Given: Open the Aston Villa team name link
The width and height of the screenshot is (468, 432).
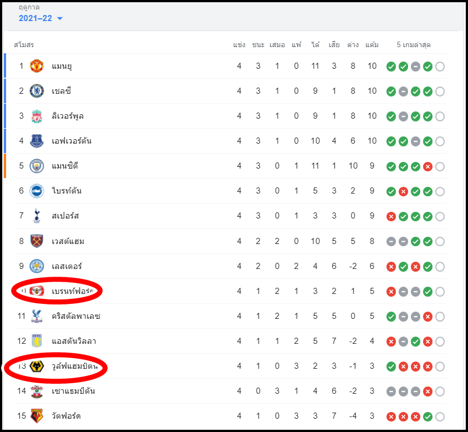Looking at the screenshot, I should (74, 341).
